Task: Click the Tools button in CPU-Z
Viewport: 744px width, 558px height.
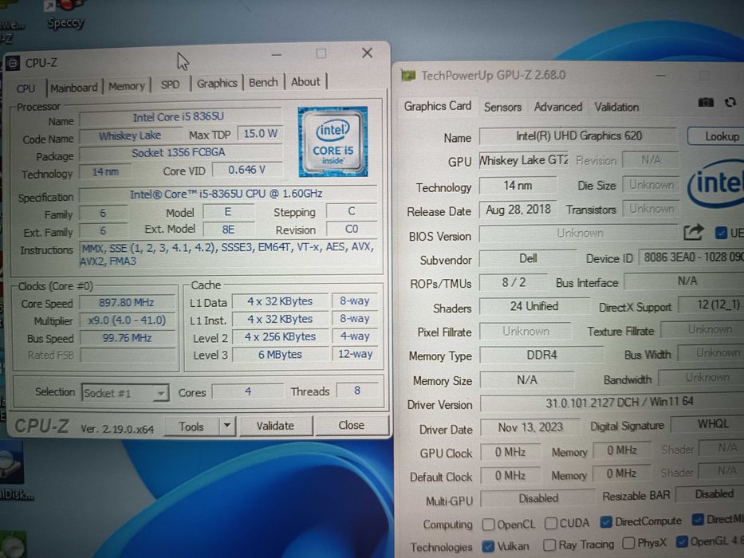Action: pyautogui.click(x=191, y=426)
